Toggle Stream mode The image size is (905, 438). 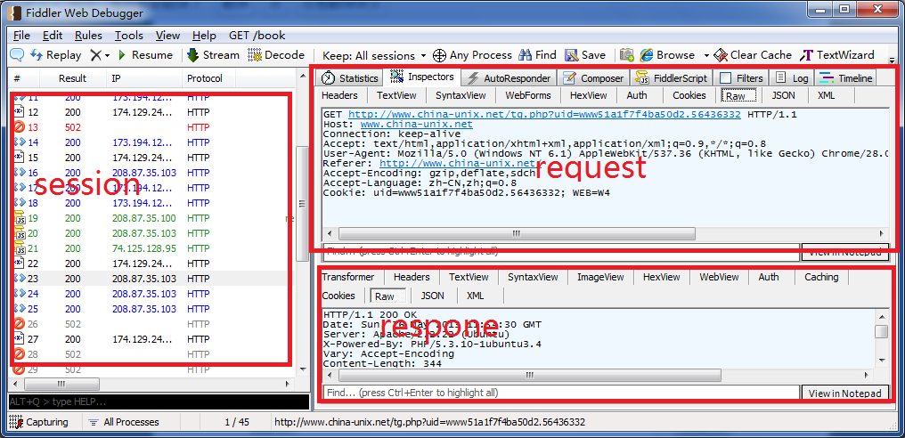click(x=213, y=55)
